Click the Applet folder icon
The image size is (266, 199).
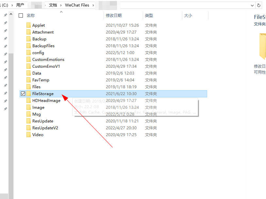pyautogui.click(x=28, y=25)
